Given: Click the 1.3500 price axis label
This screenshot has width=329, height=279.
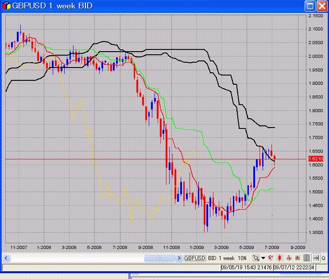Looking at the screenshot, I should click(x=316, y=232).
